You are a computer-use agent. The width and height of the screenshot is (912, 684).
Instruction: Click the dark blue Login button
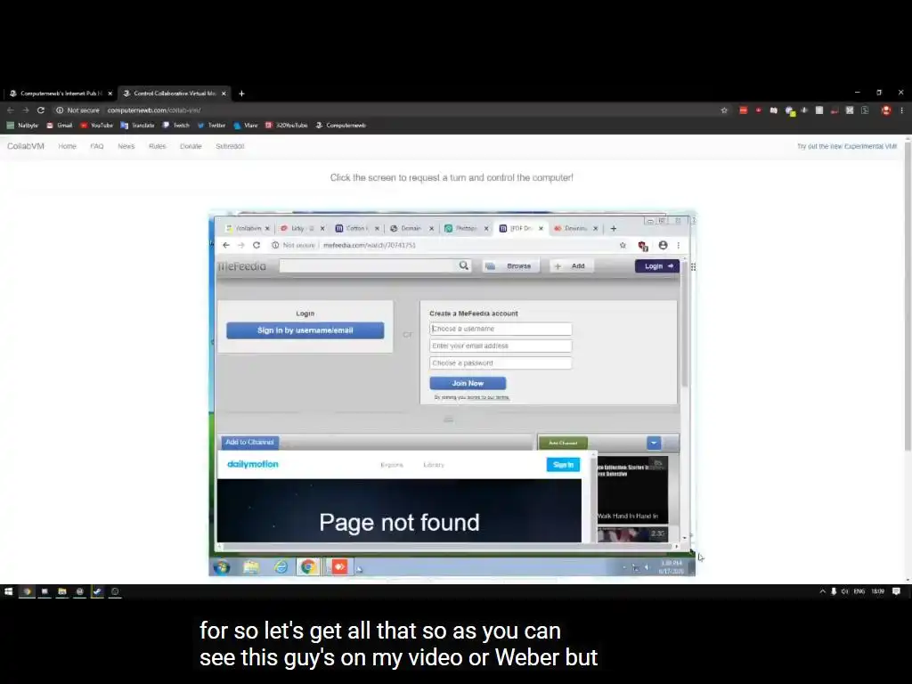[657, 265]
